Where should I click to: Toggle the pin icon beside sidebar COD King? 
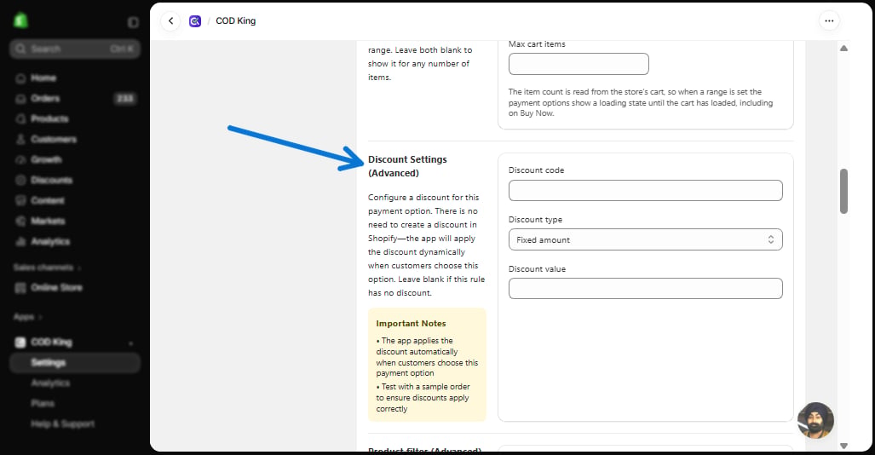(x=130, y=343)
